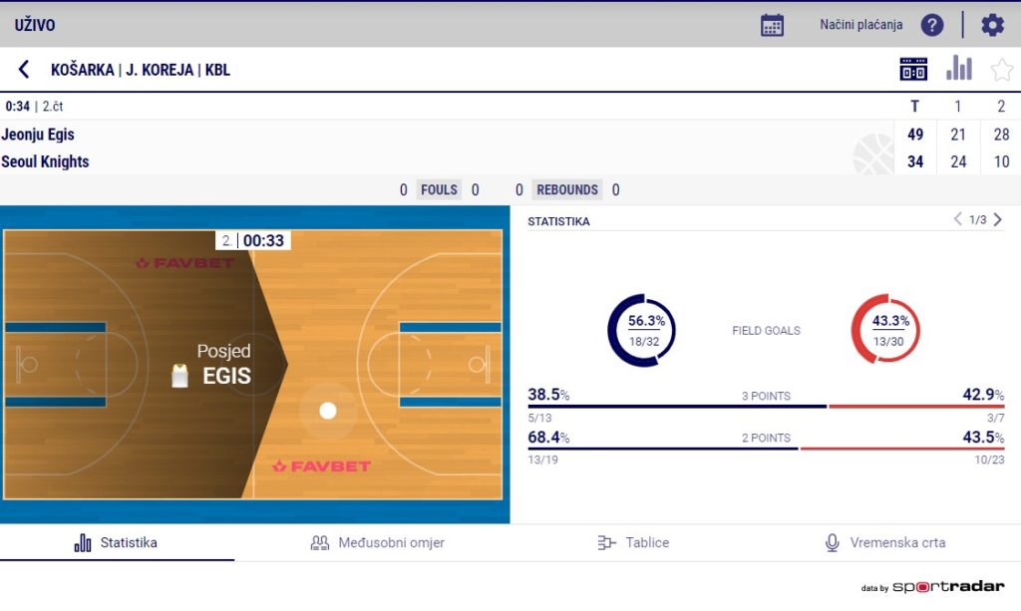The height and width of the screenshot is (611, 1021).
Task: Show the scoreboard view icon
Action: point(913,70)
